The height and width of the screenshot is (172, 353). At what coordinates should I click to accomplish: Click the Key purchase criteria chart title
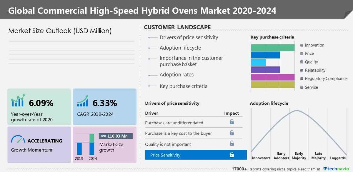[272, 37]
